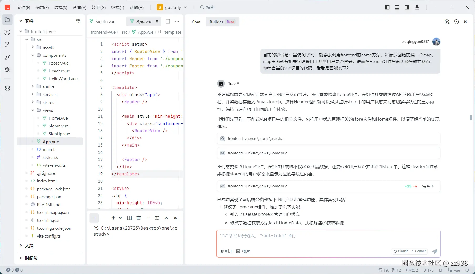Close the AI chat panel
475x274 pixels.
click(x=466, y=22)
